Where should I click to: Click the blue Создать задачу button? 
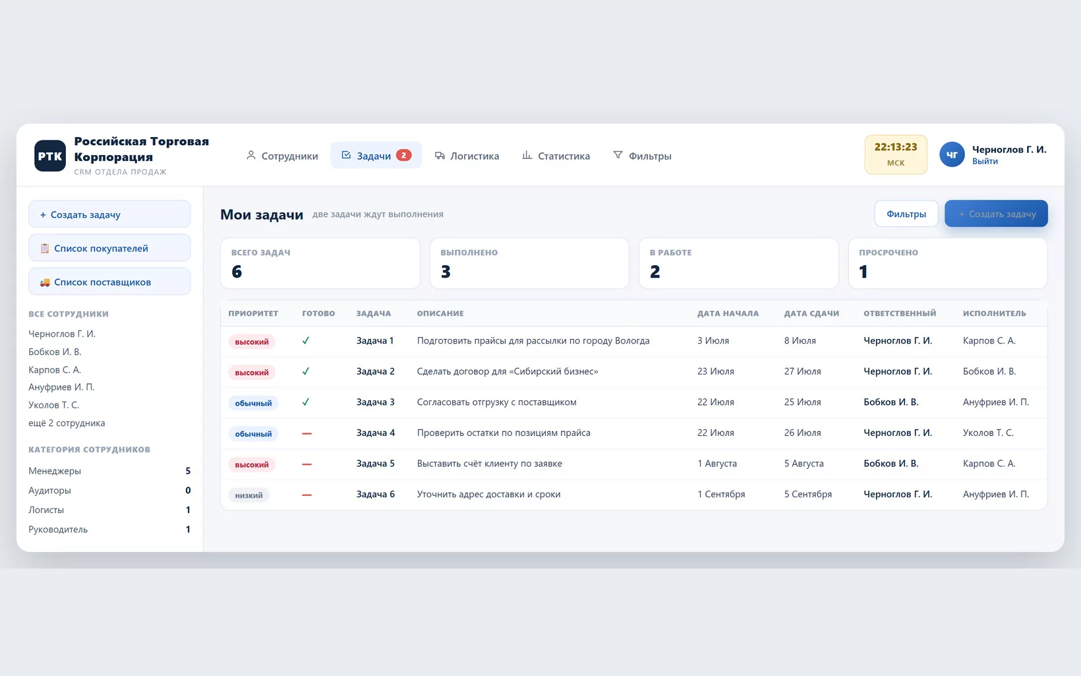click(996, 214)
